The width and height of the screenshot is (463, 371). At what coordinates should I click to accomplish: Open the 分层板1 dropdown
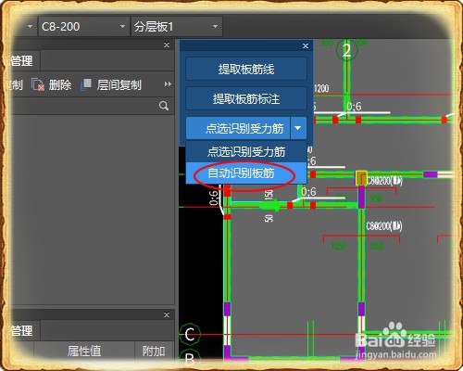point(176,27)
